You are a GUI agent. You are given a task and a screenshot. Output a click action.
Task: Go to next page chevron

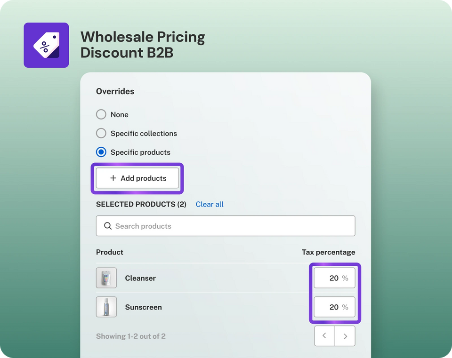point(345,336)
